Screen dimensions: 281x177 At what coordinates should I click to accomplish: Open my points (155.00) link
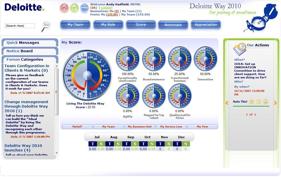pos(112,14)
